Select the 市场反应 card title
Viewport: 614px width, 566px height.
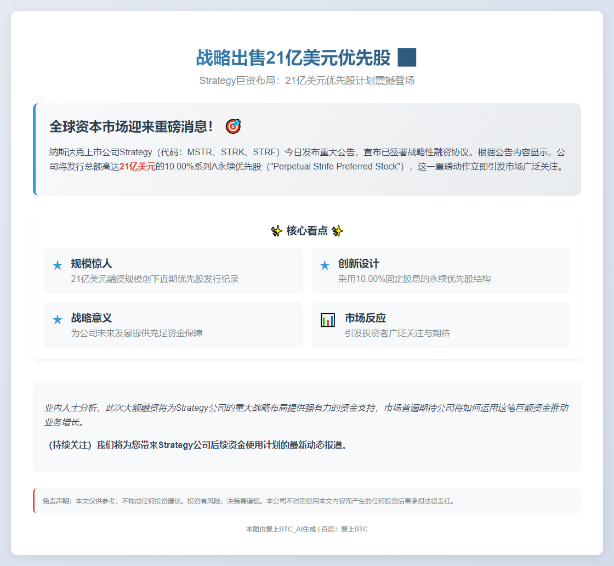coord(365,318)
